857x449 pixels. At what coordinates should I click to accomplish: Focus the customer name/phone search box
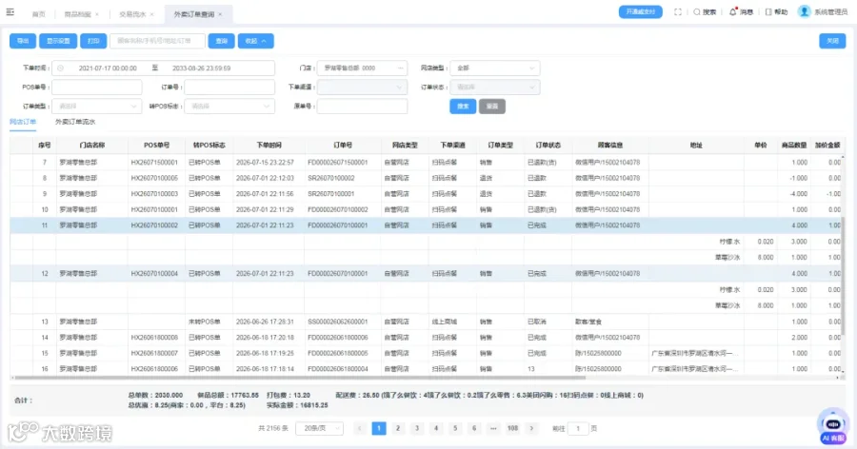tap(157, 41)
